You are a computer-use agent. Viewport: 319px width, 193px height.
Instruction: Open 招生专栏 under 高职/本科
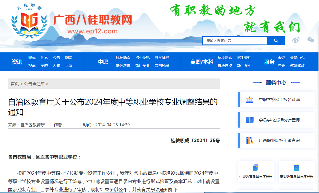click(244, 58)
